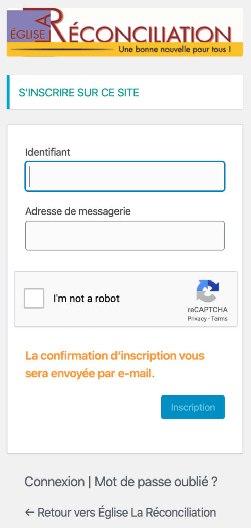Click the Église La Réconciliation logo banner

[125, 32]
